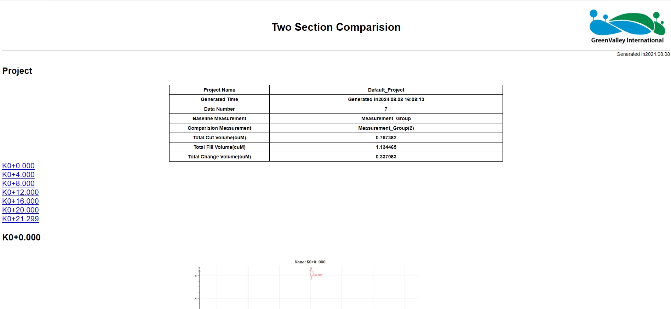This screenshot has width=671, height=309.
Task: Click the Baseline Measurement label cell
Action: pos(219,118)
